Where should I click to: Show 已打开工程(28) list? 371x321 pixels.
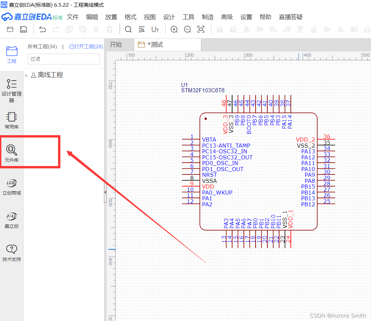[86, 46]
